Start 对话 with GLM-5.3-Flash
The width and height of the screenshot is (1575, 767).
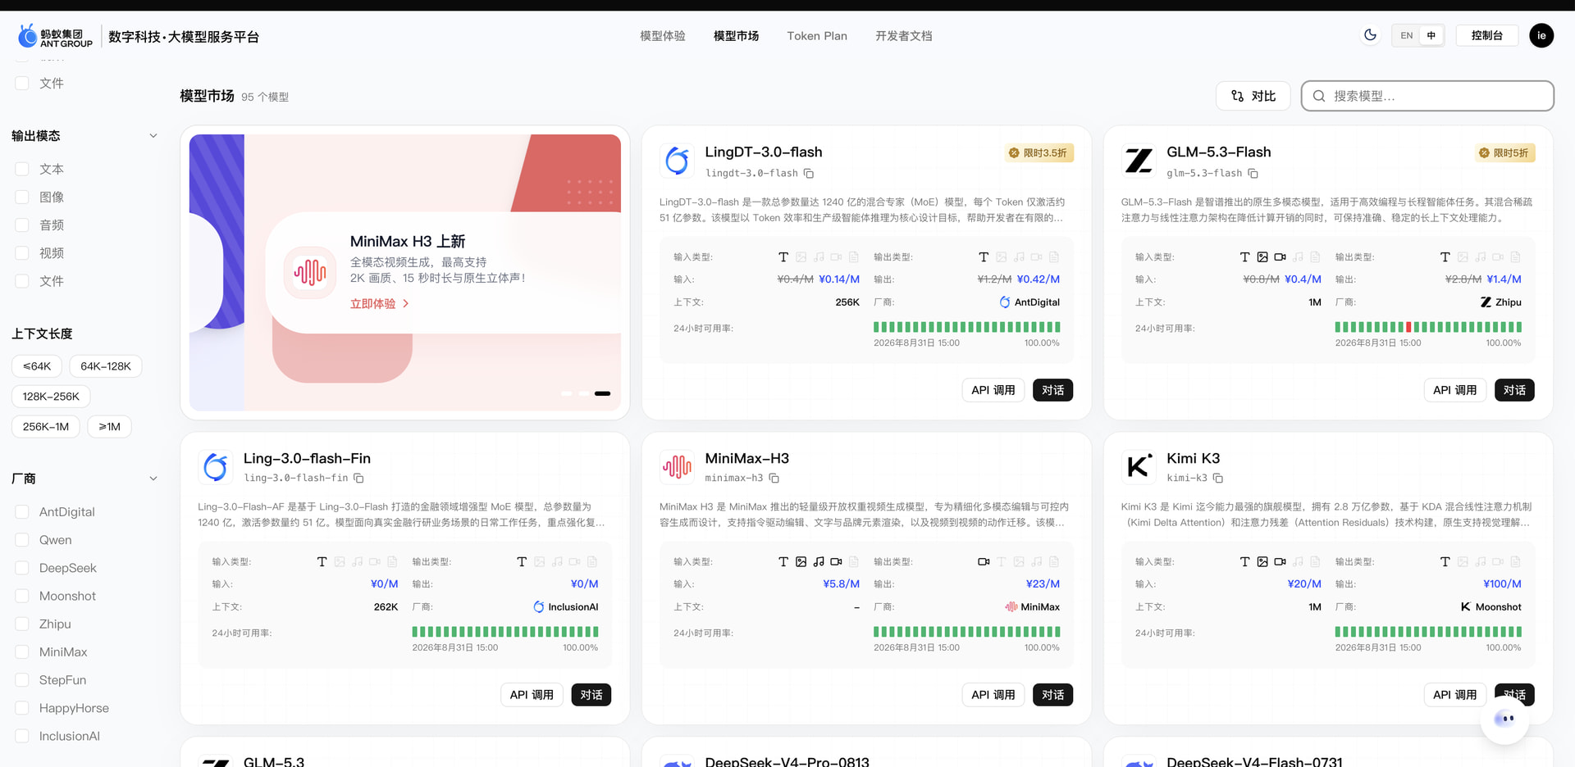(x=1514, y=390)
